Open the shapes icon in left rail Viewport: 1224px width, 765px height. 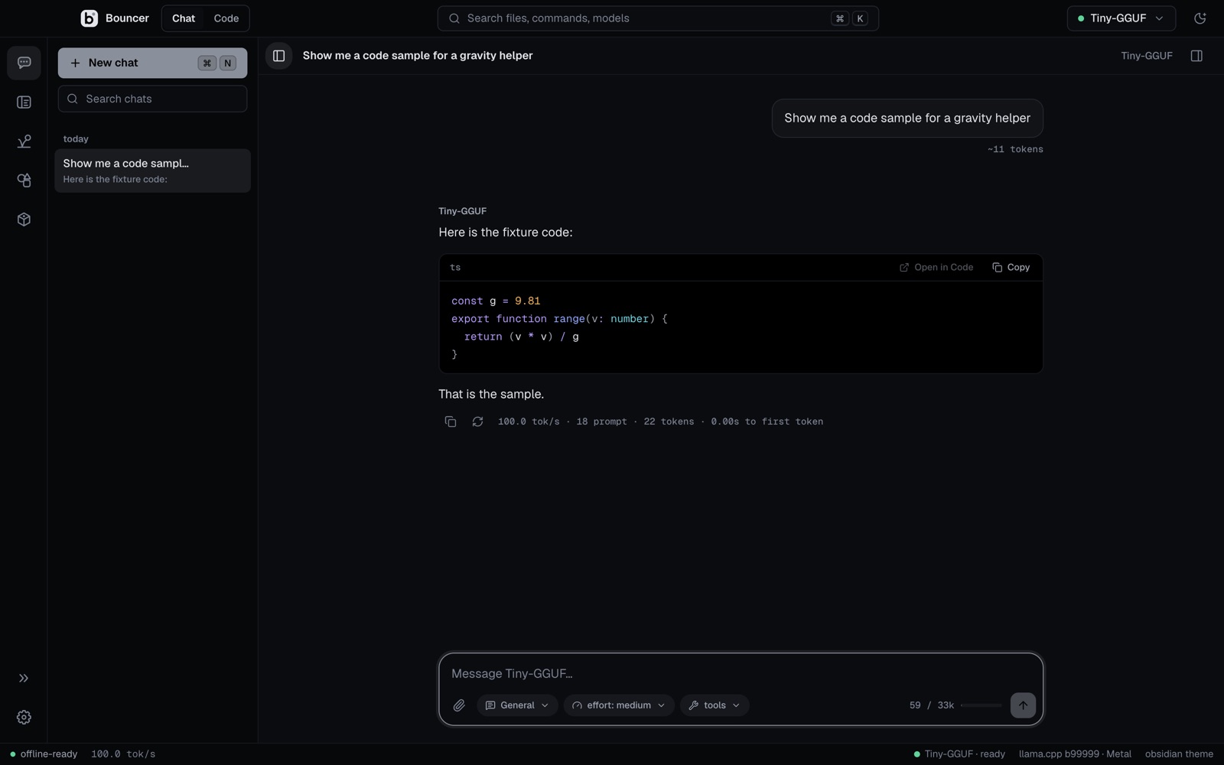point(24,181)
